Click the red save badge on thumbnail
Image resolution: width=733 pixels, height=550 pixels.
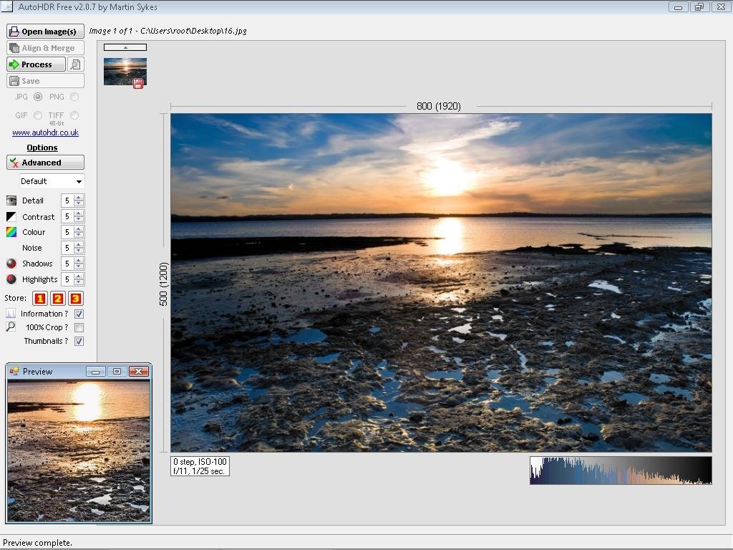(x=138, y=84)
